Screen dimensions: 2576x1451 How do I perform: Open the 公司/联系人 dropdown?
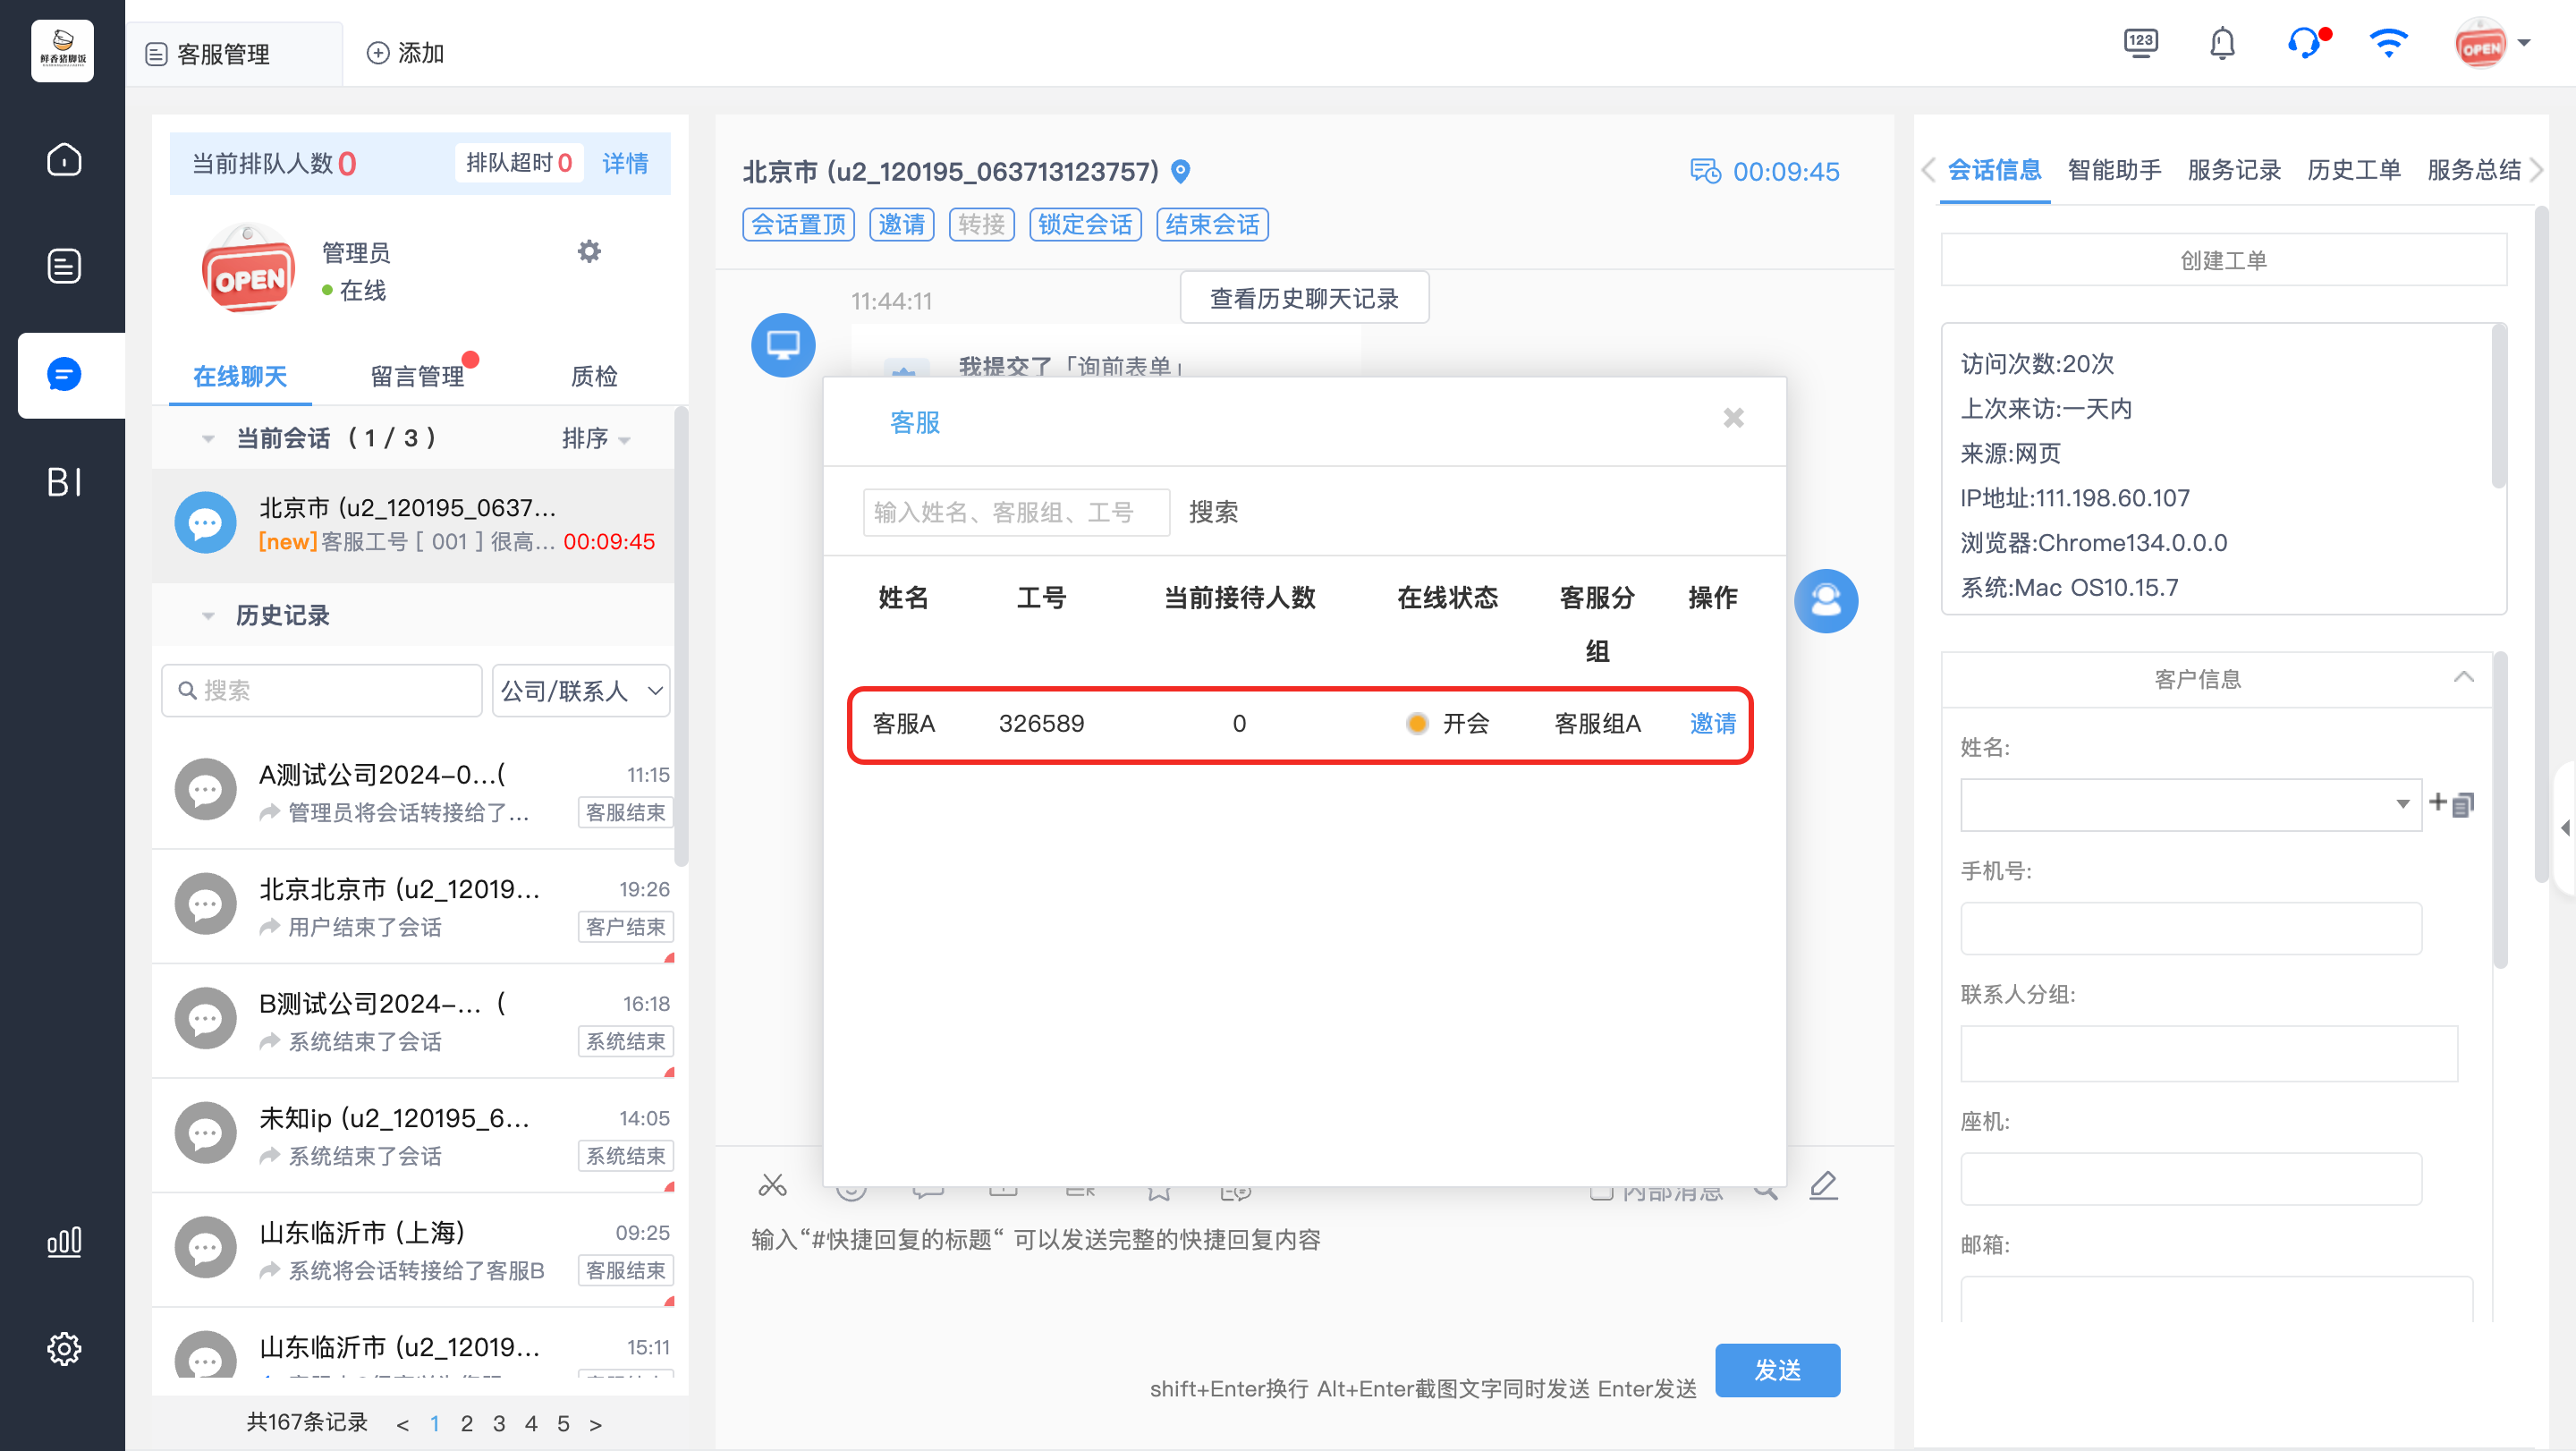coord(581,690)
